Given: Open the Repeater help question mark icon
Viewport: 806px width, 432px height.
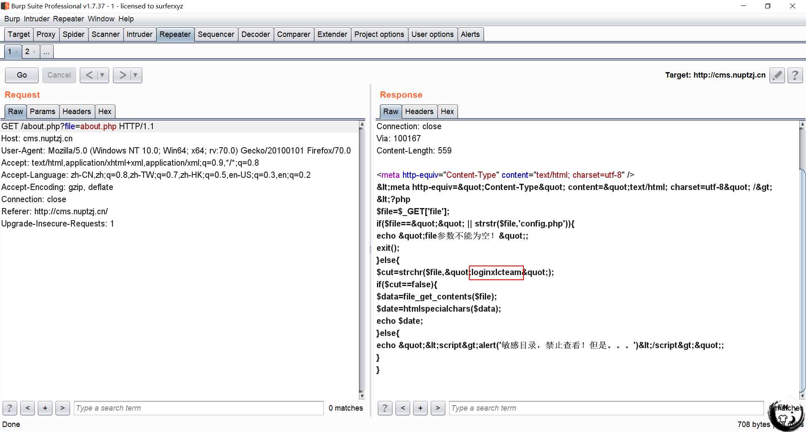Looking at the screenshot, I should click(795, 75).
